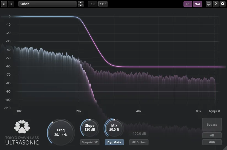Toggle the Bypass button
The image size is (227, 150).
point(212,125)
